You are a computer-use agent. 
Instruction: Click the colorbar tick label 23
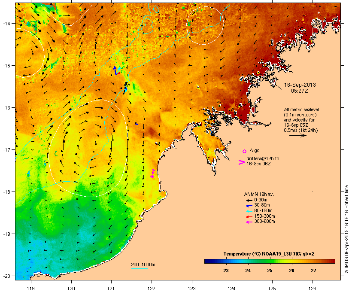[x=226, y=271]
